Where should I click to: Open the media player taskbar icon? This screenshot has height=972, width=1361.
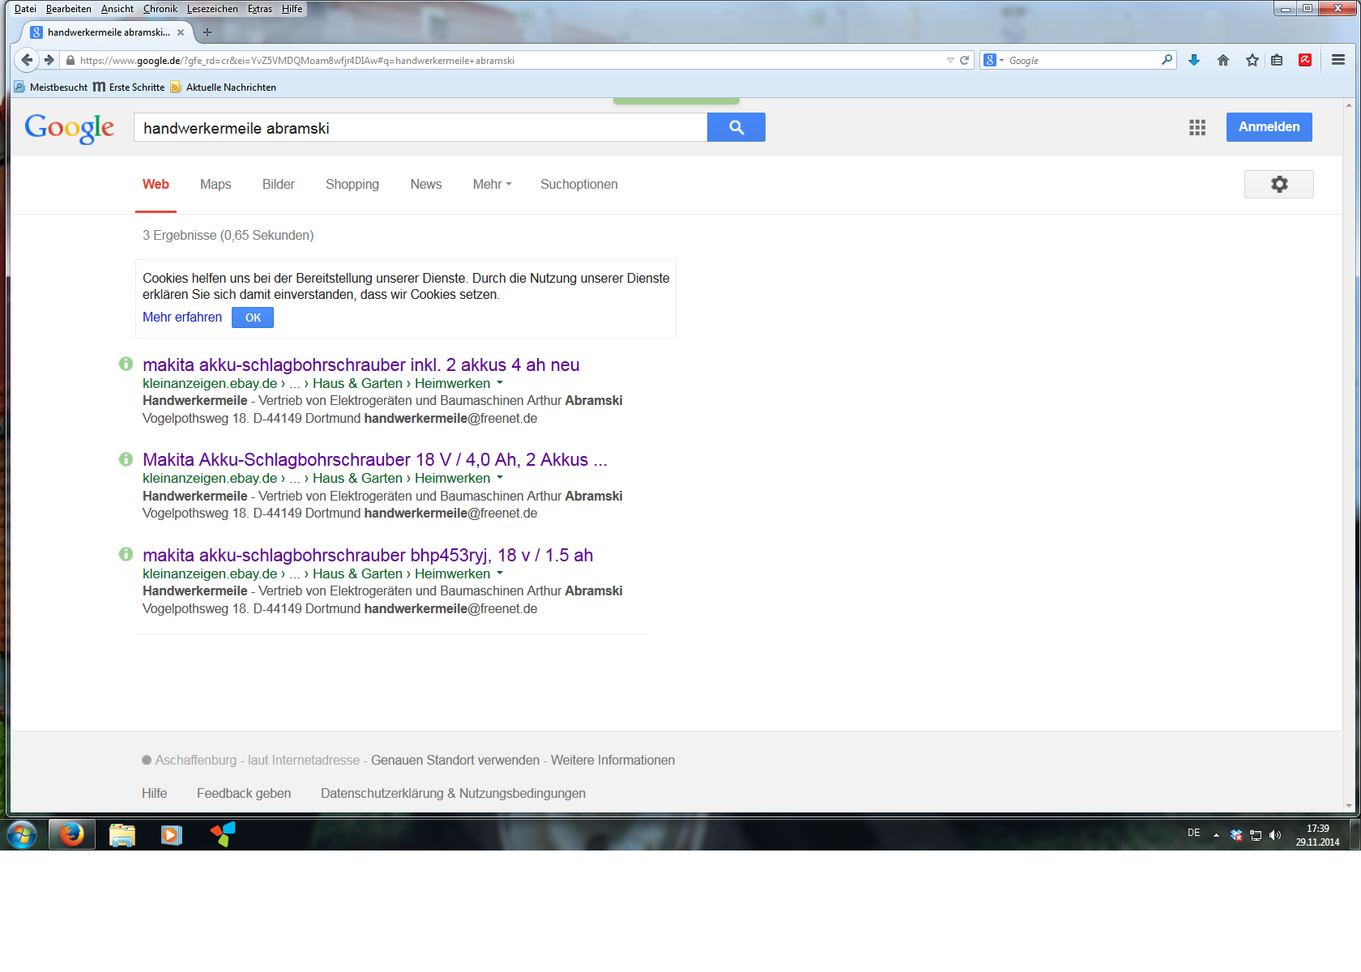[x=172, y=834]
